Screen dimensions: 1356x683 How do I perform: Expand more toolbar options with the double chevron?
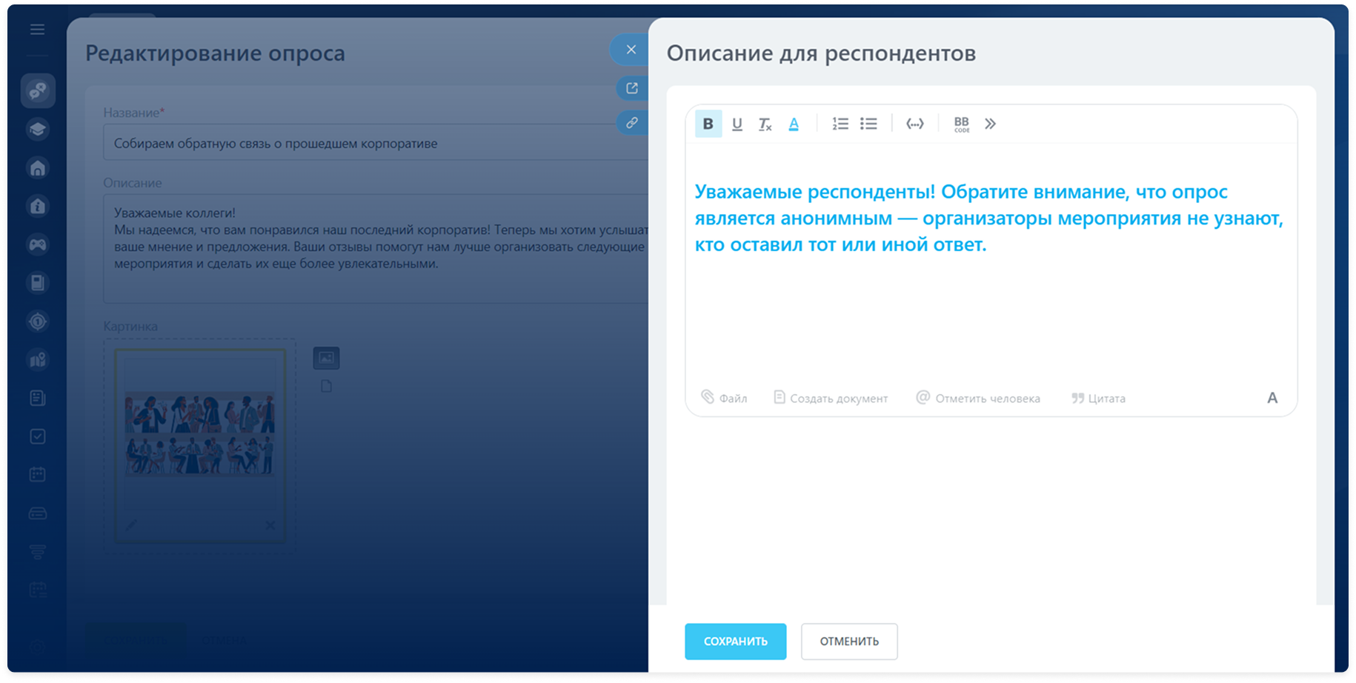click(x=991, y=124)
